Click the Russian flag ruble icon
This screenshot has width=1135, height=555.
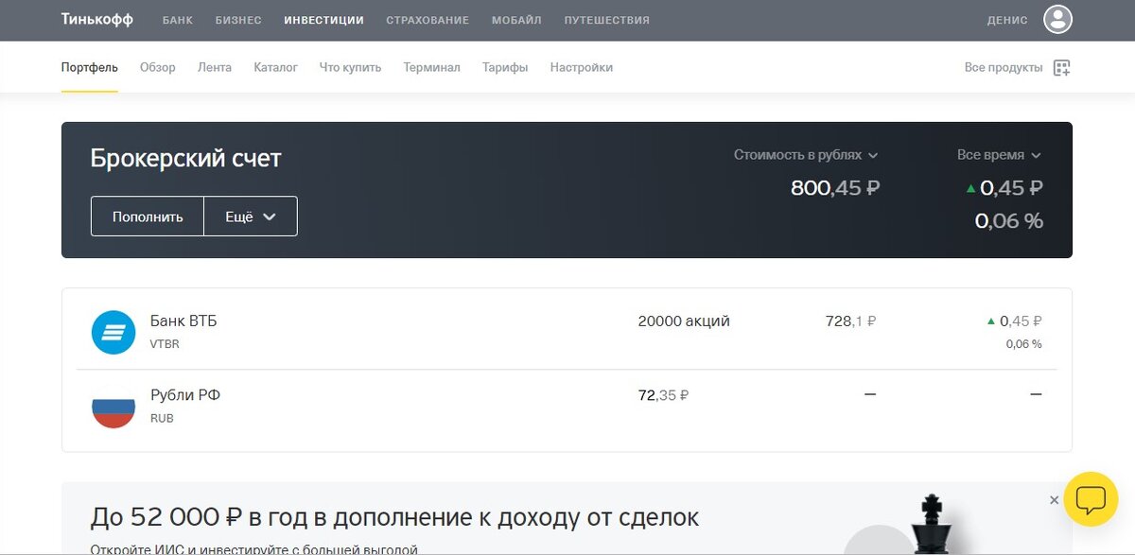pos(113,407)
